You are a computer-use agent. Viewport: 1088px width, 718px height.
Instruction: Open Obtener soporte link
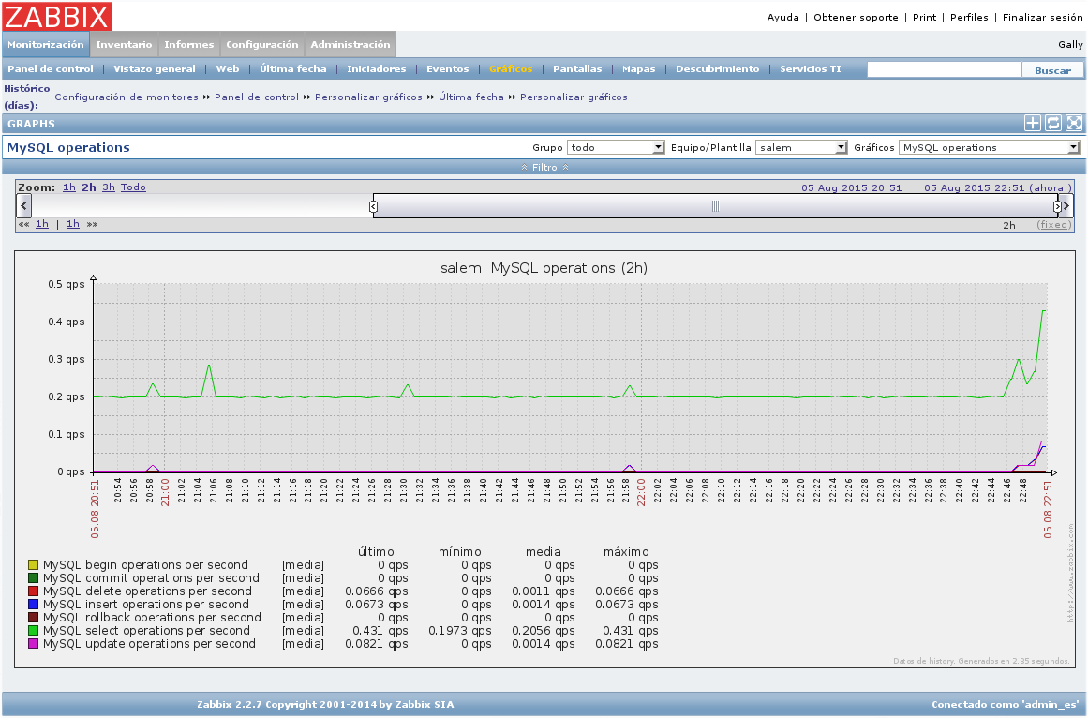point(856,18)
